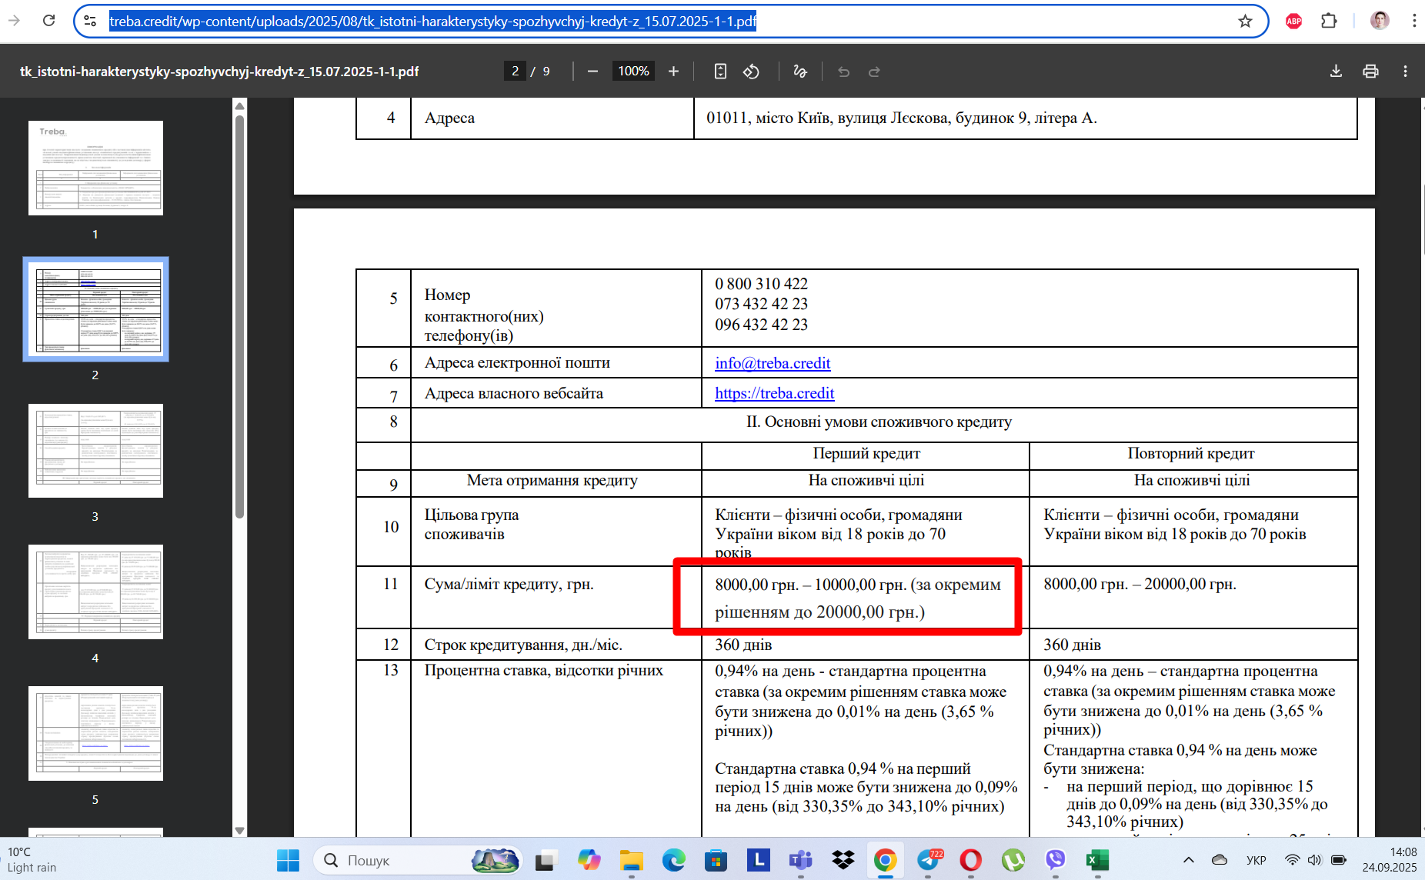Screen dimensions: 1425x880
Task: Zoom out the PDF with minus button
Action: click(592, 72)
